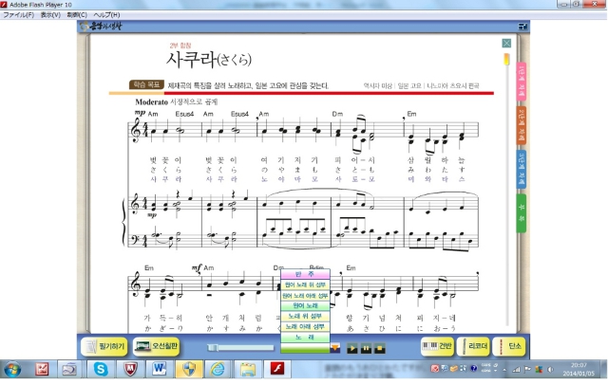Open Microsoft Word from the taskbar
Viewport: 608px width, 385px height.
coord(159,369)
